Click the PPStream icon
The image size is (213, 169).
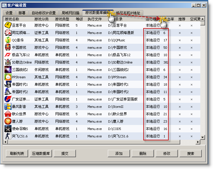8,77
